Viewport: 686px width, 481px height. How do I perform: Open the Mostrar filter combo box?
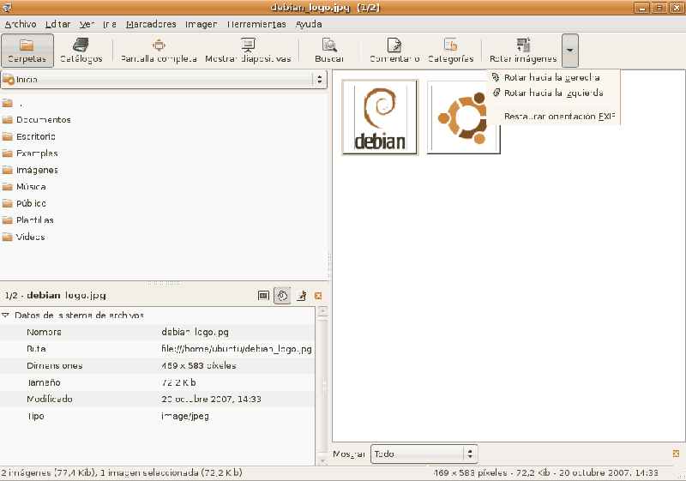pos(424,454)
